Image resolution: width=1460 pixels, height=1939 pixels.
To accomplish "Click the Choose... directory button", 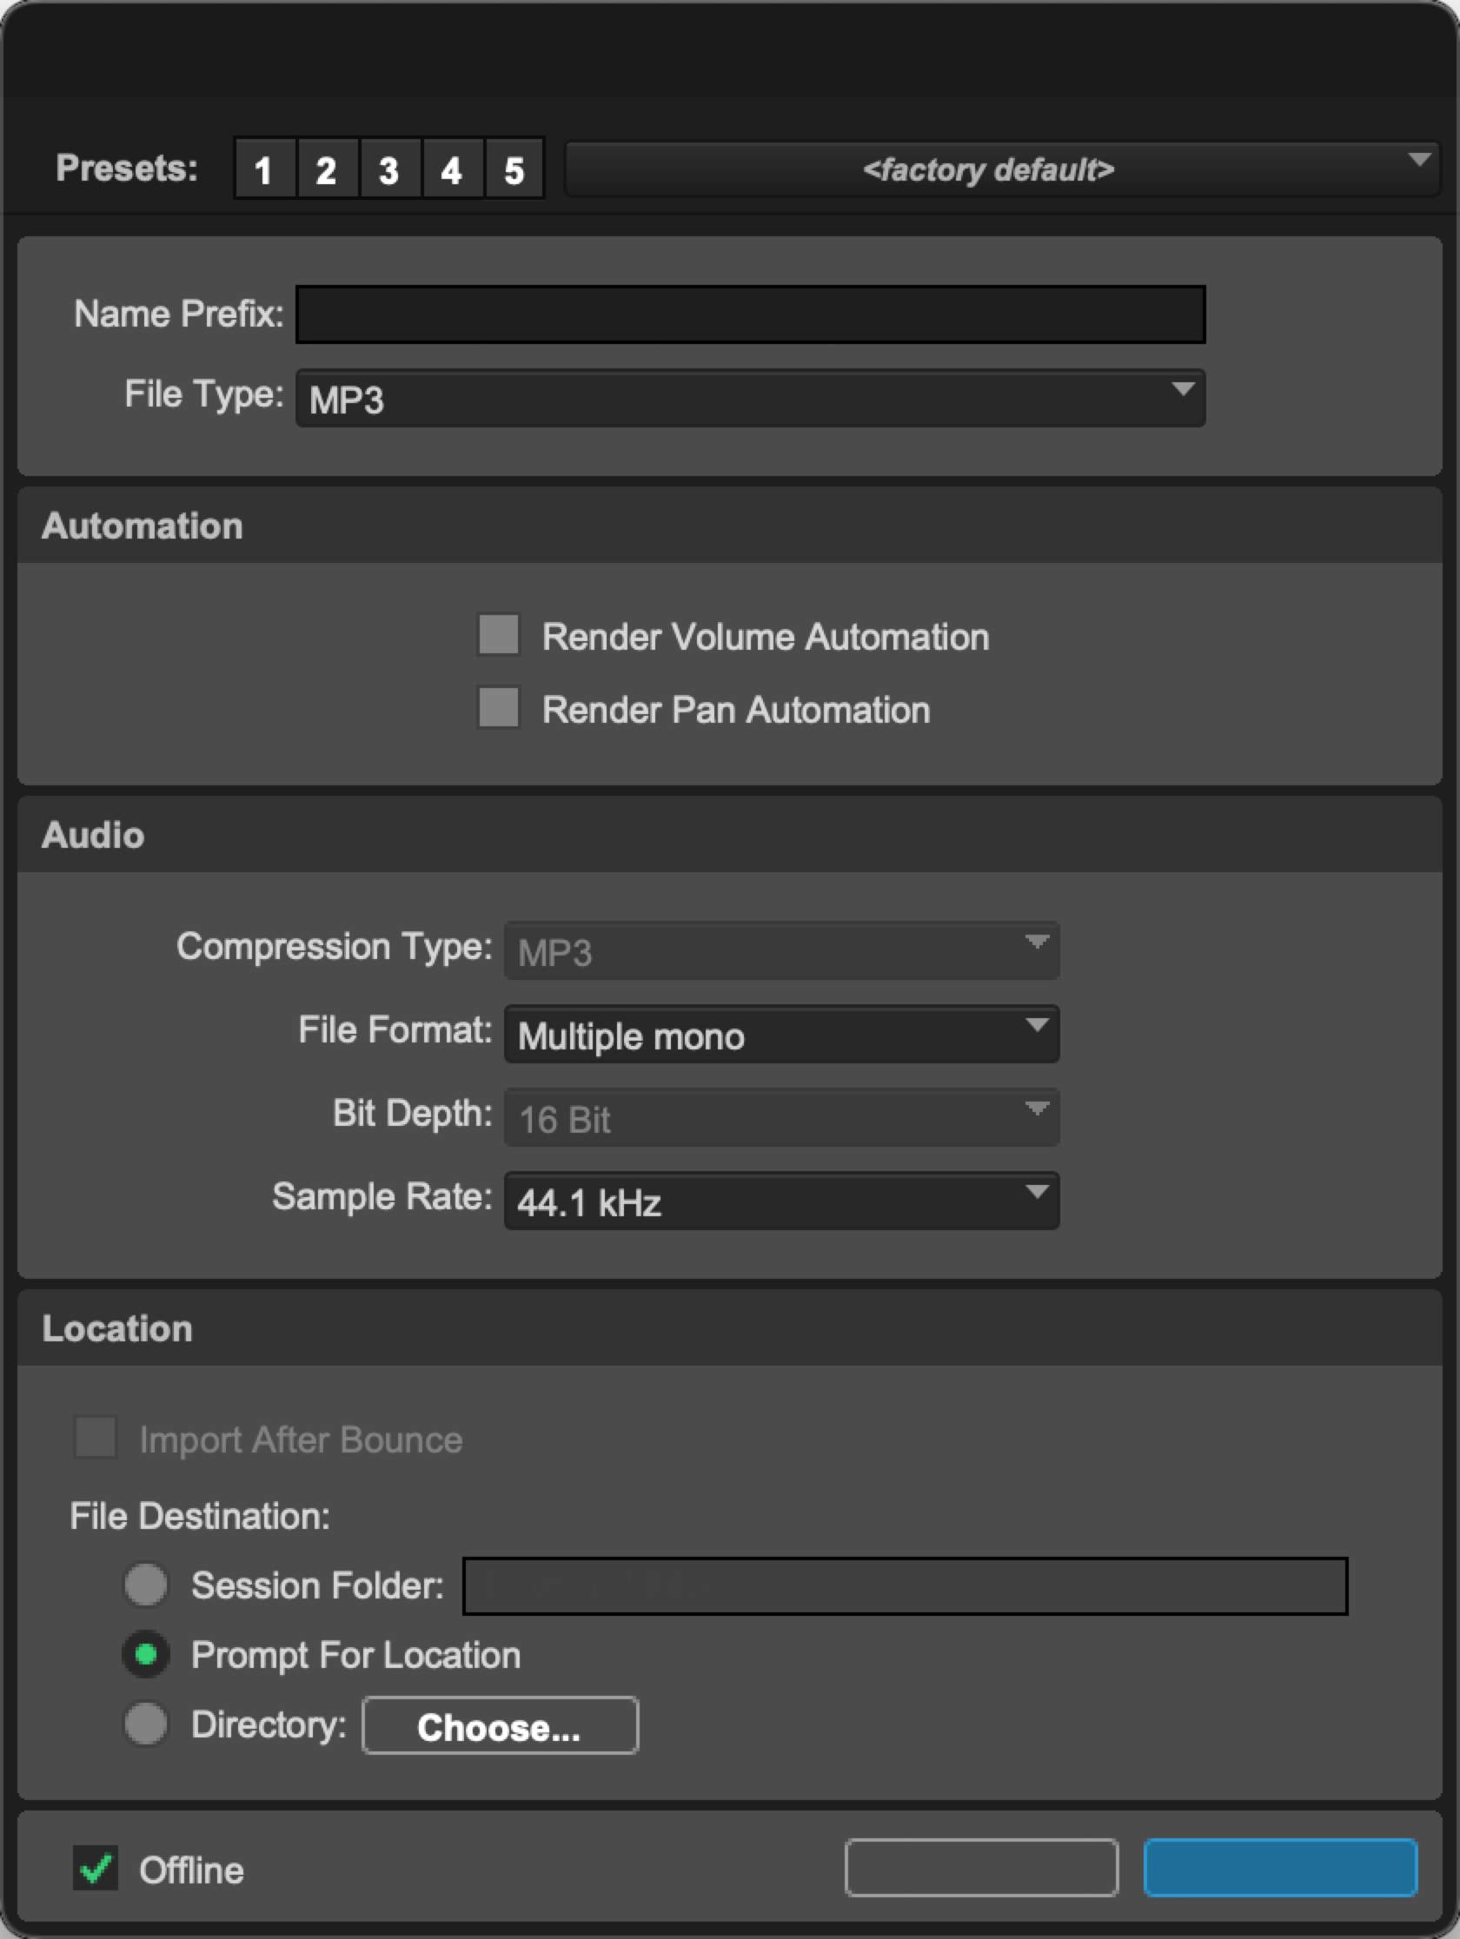I will (500, 1725).
